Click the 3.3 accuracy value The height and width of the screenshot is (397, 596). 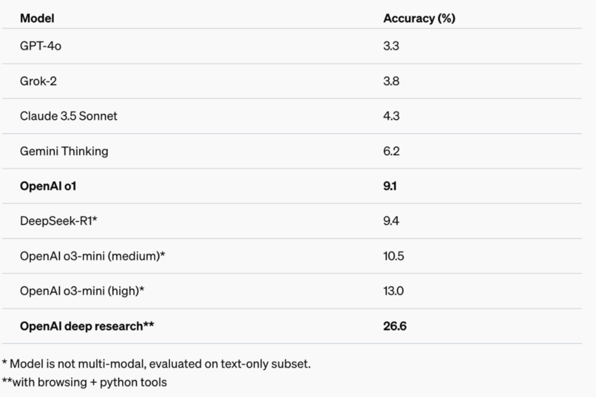pos(391,46)
